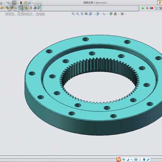Image resolution: width=162 pixels, height=162 pixels.
Task: Expand the Display Style dropdown arrow
Action: click(x=101, y=14)
